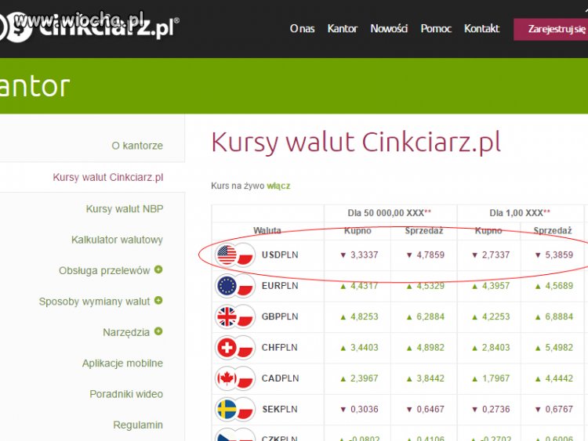
Task: Click EURPLN rate value 4,5689
Action: coord(559,286)
